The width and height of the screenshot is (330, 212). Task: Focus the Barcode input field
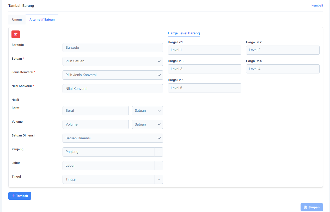(113, 48)
